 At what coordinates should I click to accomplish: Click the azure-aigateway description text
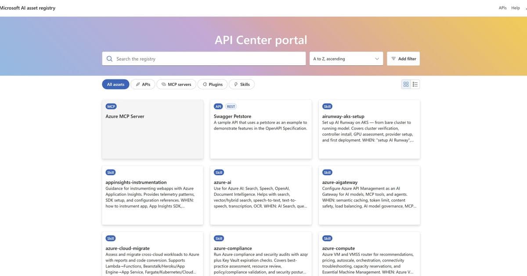pos(369,197)
